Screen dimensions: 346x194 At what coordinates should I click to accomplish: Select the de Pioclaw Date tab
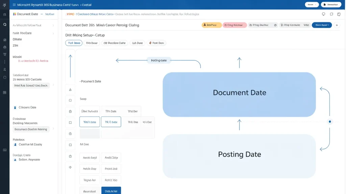tap(115, 43)
